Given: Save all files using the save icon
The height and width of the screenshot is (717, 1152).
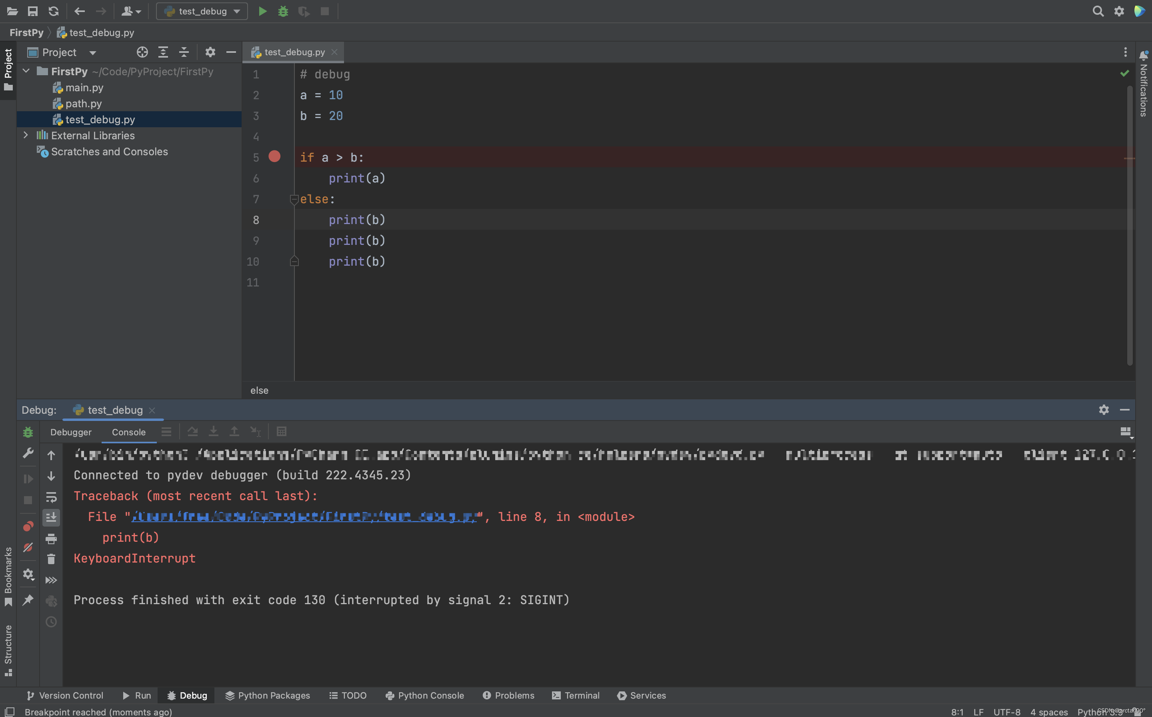Looking at the screenshot, I should pyautogui.click(x=33, y=11).
